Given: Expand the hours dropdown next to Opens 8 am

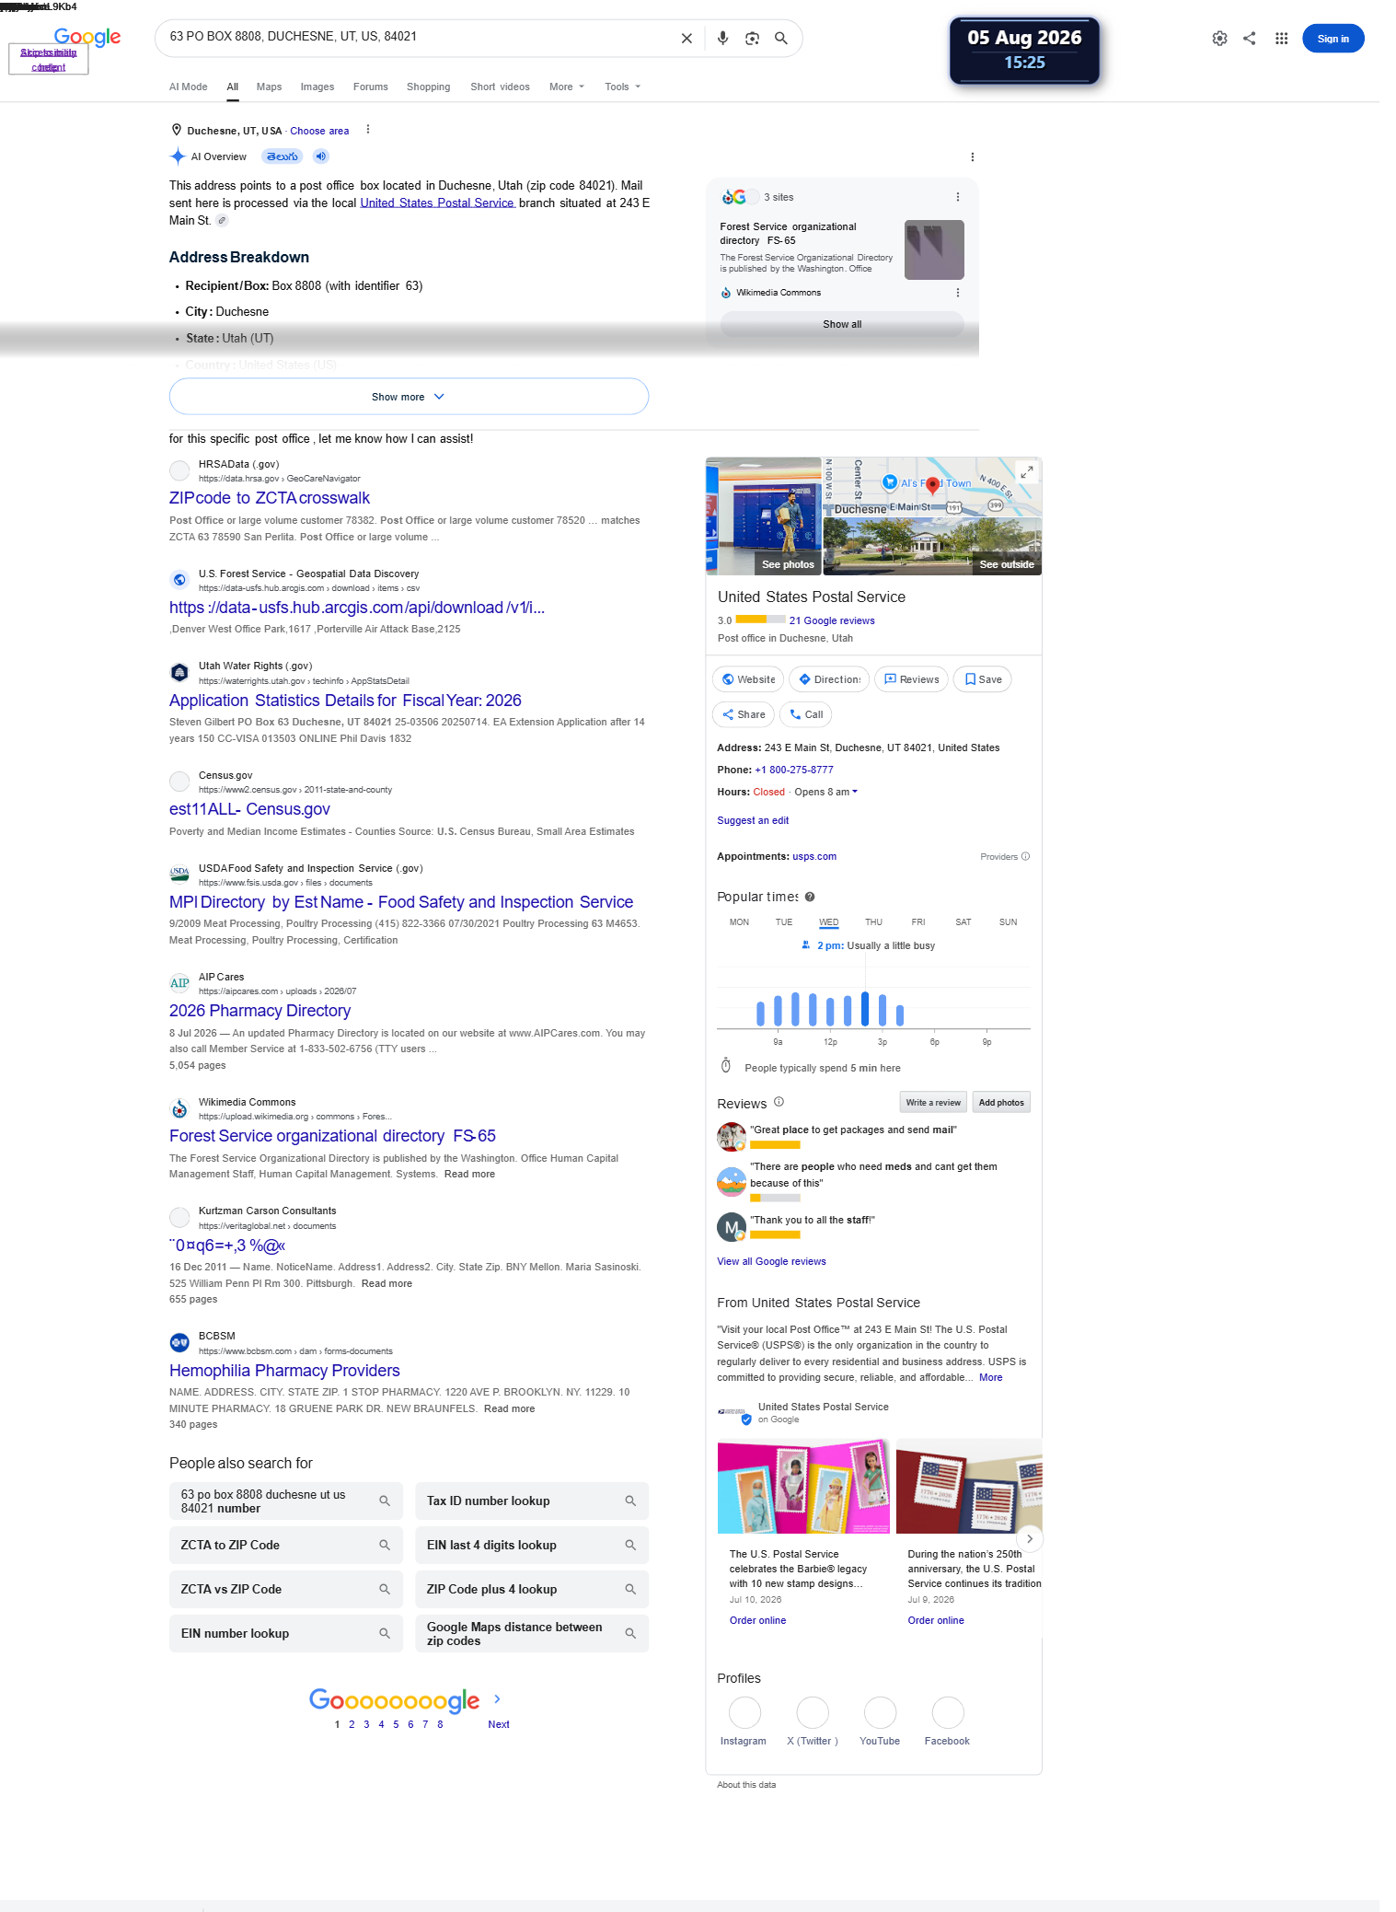Looking at the screenshot, I should [855, 792].
